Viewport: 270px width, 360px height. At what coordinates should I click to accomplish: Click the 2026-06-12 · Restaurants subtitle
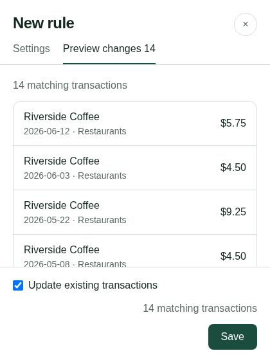click(75, 131)
